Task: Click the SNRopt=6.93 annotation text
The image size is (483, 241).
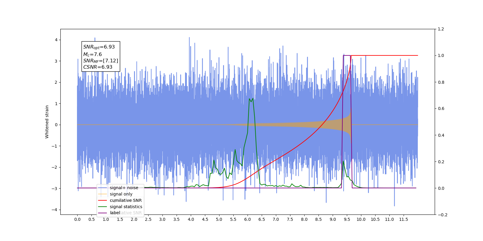Action: tap(99, 47)
